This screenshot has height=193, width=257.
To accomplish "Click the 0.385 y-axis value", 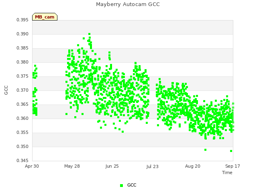I will click(22, 48).
